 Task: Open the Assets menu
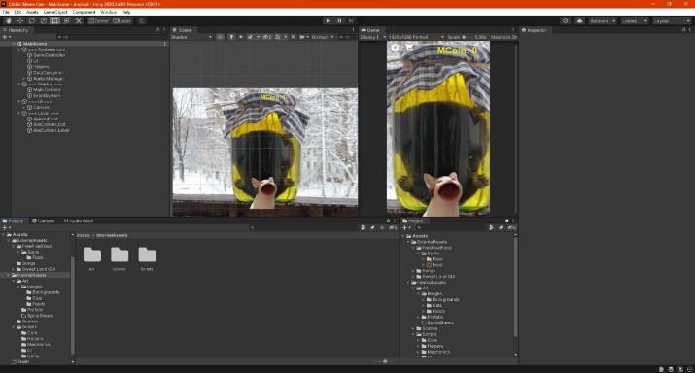point(32,12)
